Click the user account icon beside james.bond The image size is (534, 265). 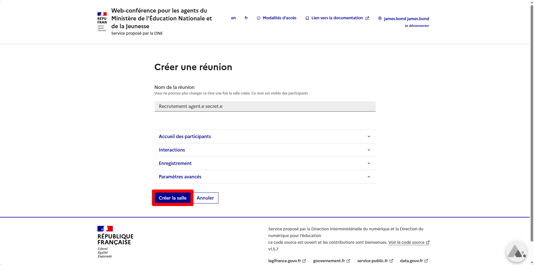(380, 18)
